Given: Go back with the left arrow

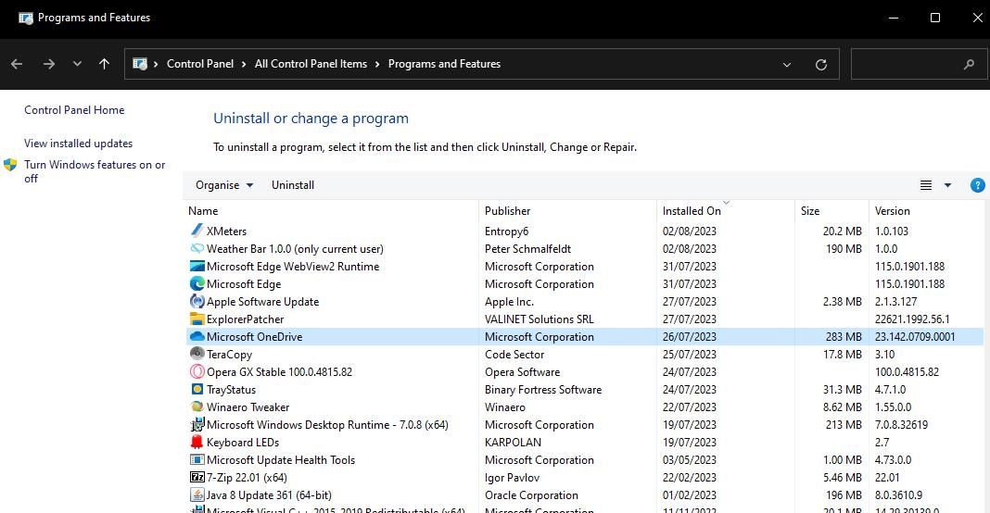Looking at the screenshot, I should click(17, 64).
